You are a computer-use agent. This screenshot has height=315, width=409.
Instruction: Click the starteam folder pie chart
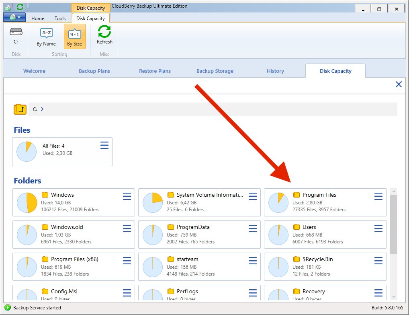[153, 267]
